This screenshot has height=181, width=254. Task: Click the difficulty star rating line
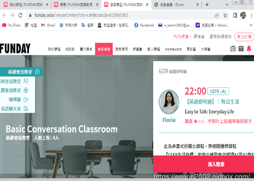218,121
